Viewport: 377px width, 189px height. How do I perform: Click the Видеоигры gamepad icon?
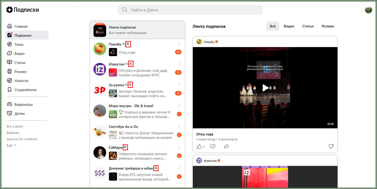10,104
